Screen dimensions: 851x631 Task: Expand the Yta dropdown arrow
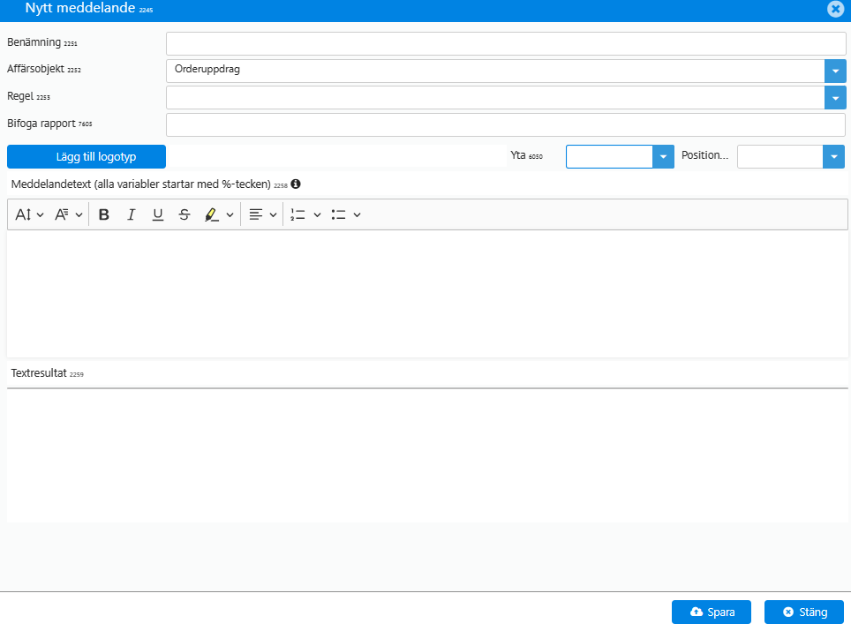(x=663, y=157)
